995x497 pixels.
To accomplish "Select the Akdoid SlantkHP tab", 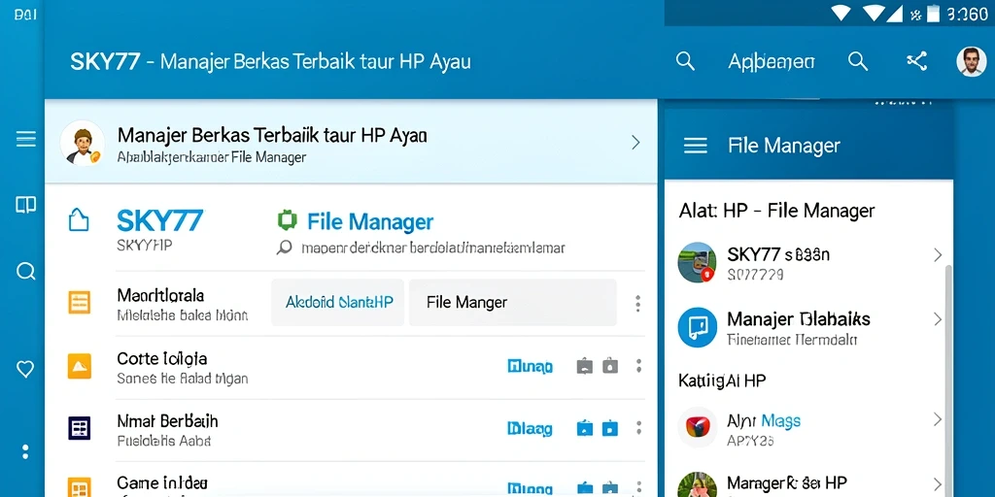I will 338,303.
